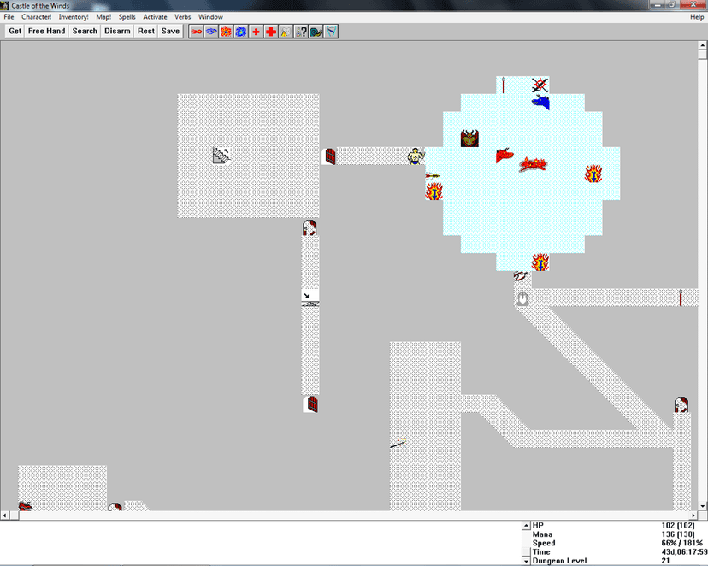Click the Speed value 66% / 181%

click(681, 543)
